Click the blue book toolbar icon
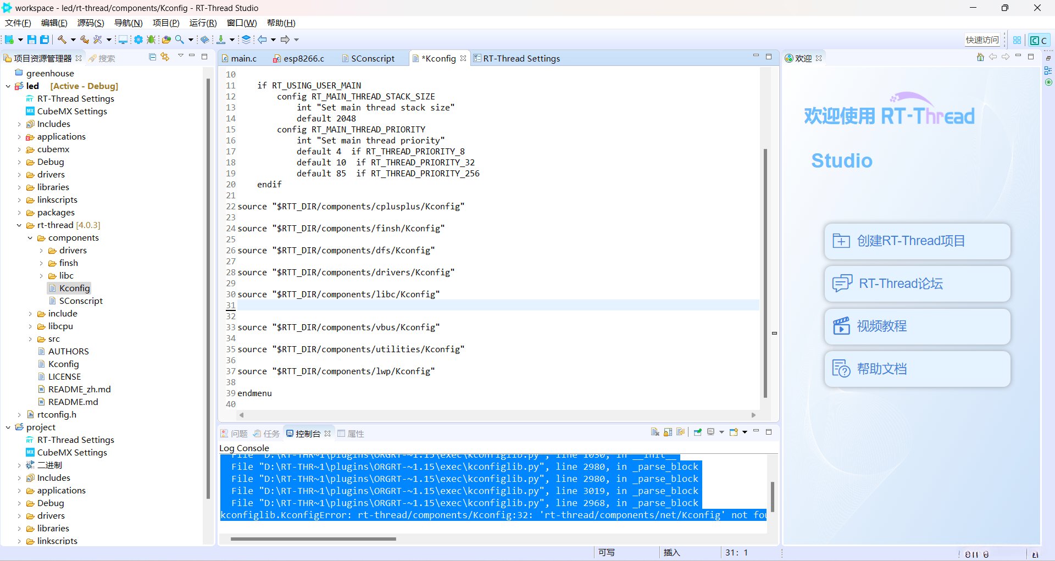 click(x=205, y=40)
